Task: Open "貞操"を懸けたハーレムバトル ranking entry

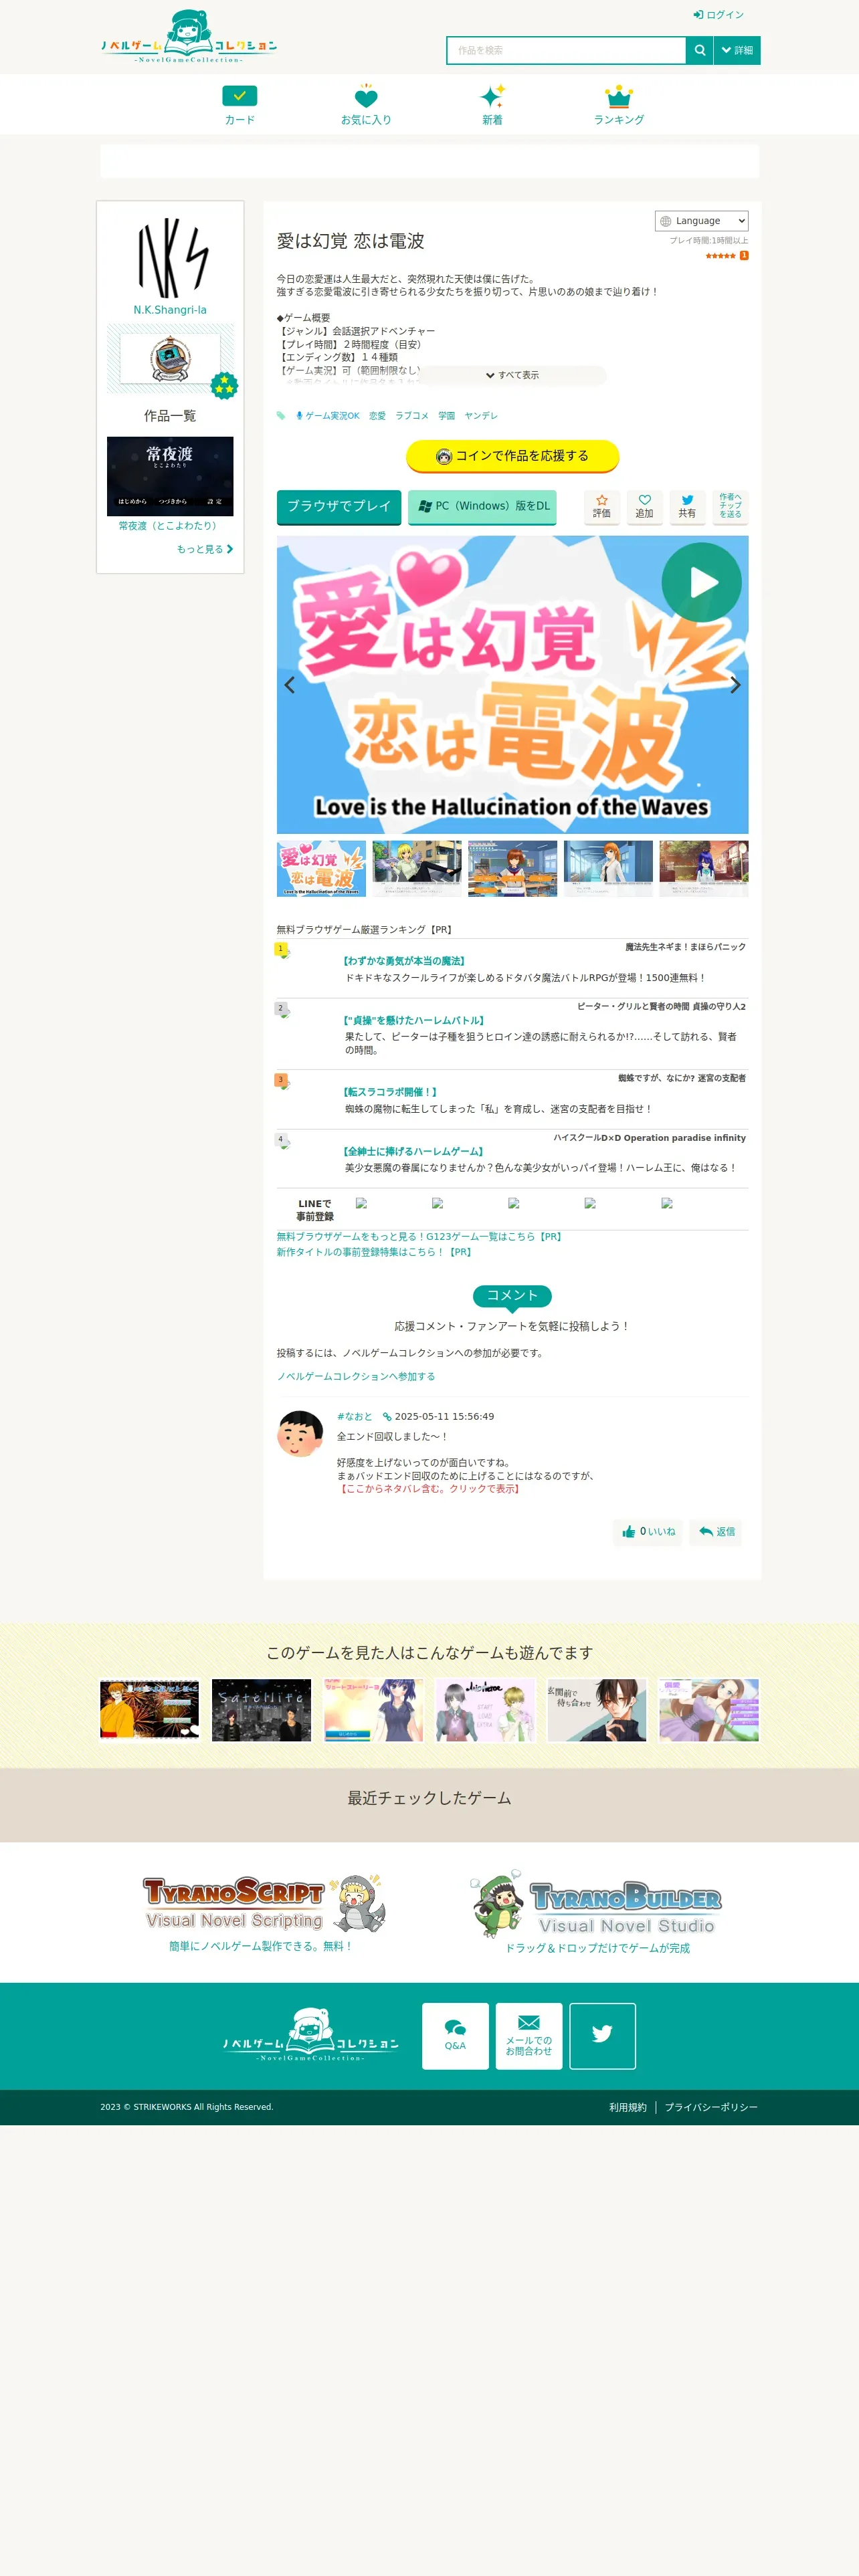Action: point(414,1021)
